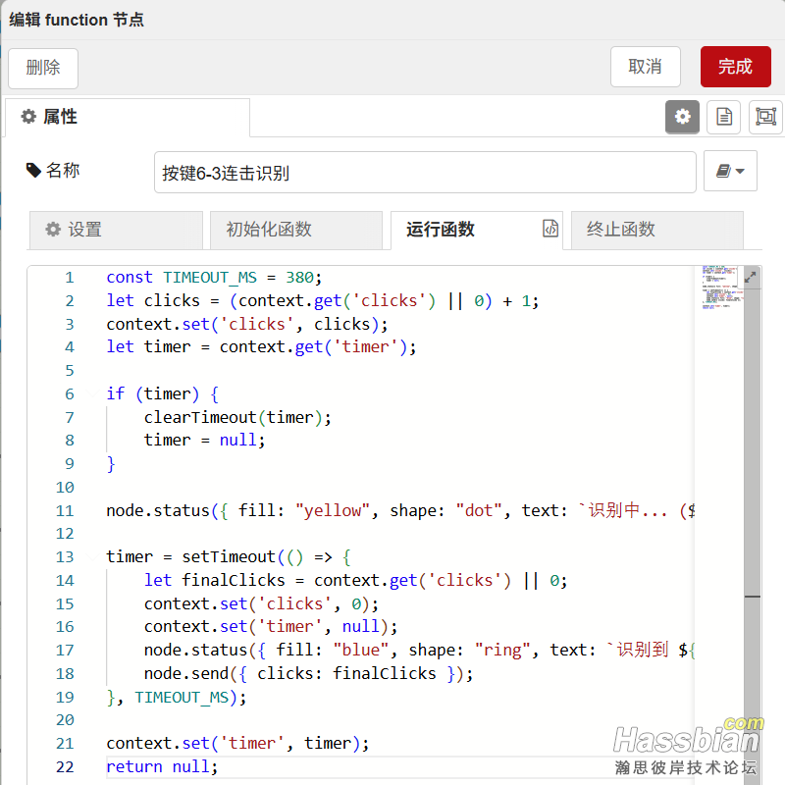Open the node properties gear panel
This screenshot has width=785, height=785.
pyautogui.click(x=682, y=117)
